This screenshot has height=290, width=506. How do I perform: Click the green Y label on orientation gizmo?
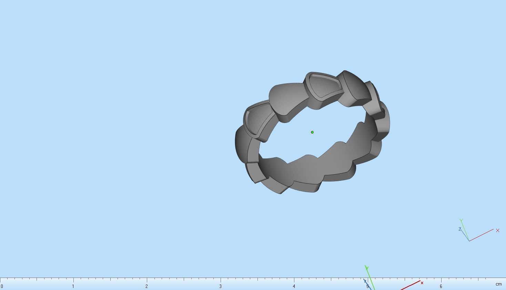pyautogui.click(x=461, y=220)
